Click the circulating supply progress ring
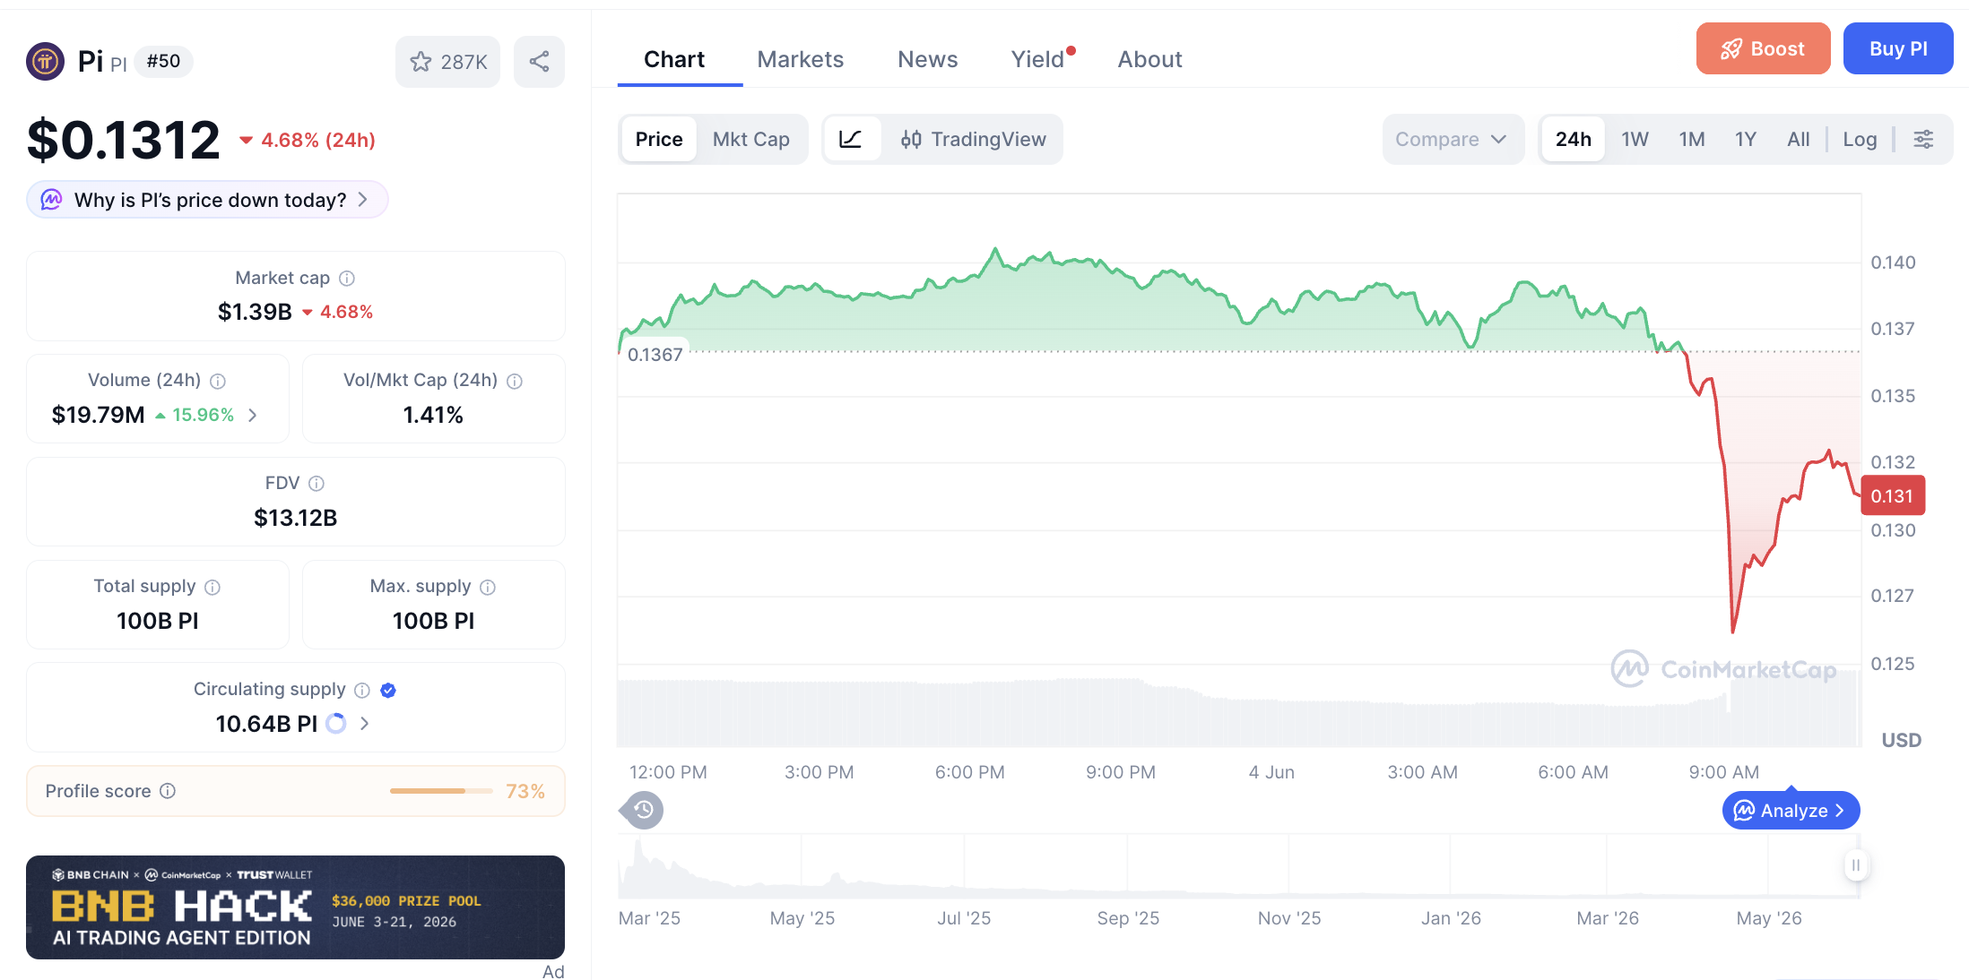Viewport: 1969px width, 980px height. point(336,724)
